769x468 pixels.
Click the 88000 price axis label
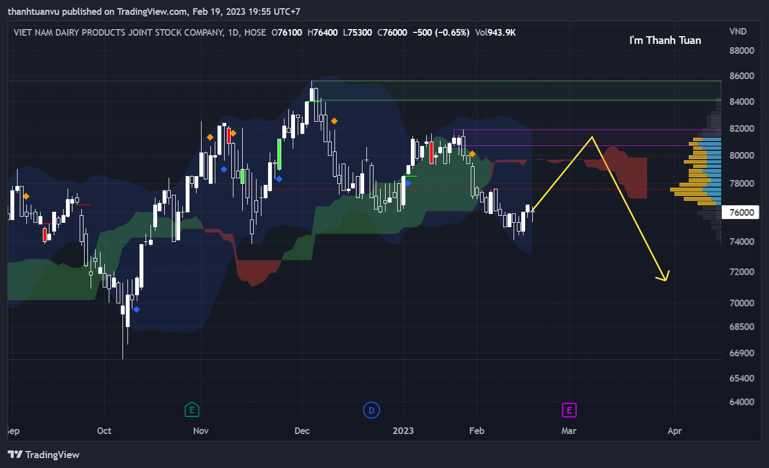(741, 51)
